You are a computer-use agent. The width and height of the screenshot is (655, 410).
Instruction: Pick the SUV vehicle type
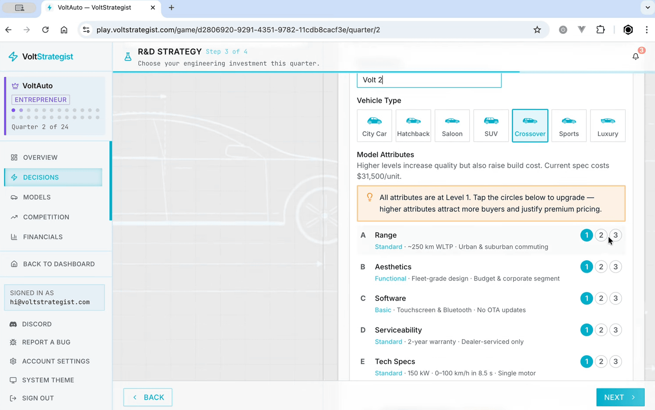(491, 126)
